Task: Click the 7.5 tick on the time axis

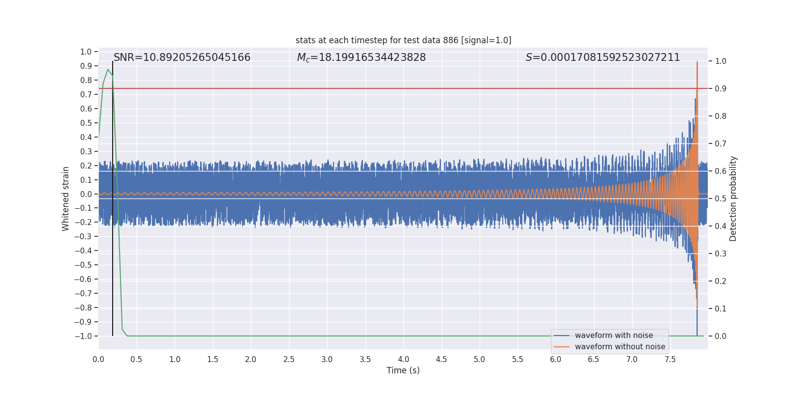Action: (670, 360)
